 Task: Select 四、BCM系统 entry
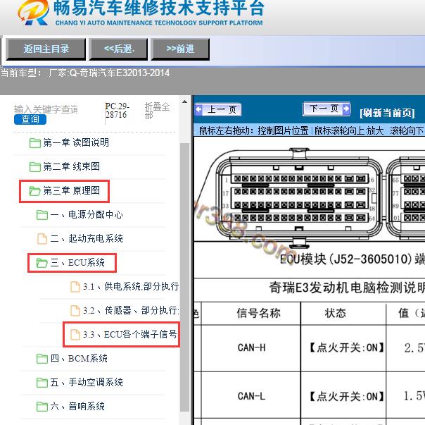click(79, 359)
